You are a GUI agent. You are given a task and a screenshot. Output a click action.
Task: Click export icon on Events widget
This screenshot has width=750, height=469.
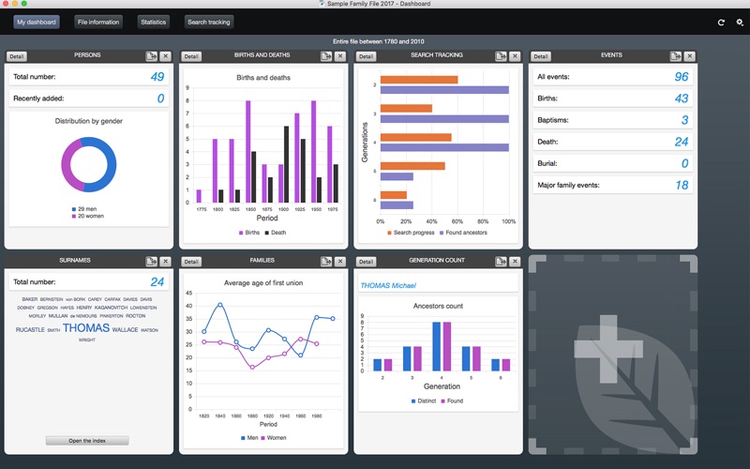[675, 56]
